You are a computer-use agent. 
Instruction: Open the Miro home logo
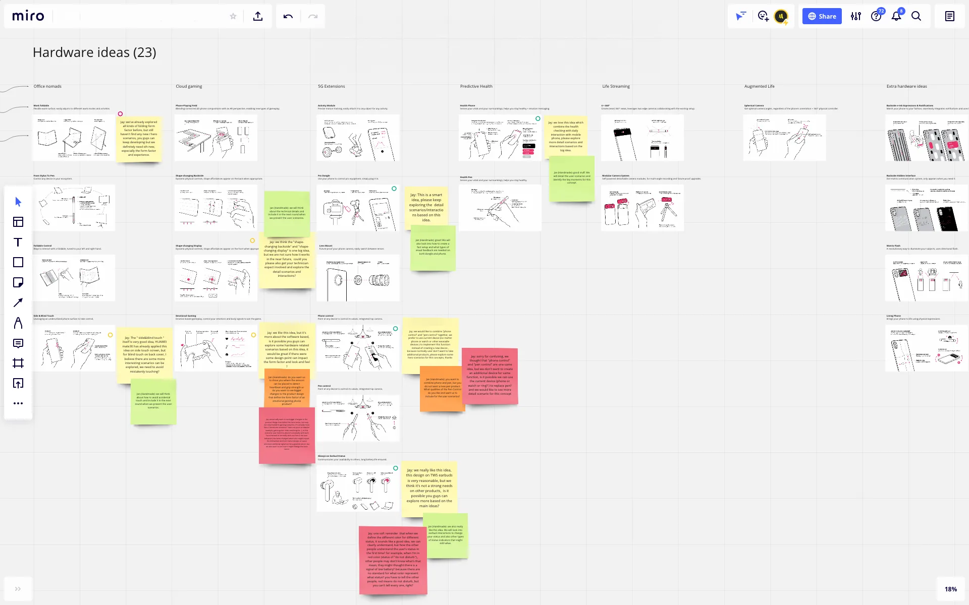[28, 16]
